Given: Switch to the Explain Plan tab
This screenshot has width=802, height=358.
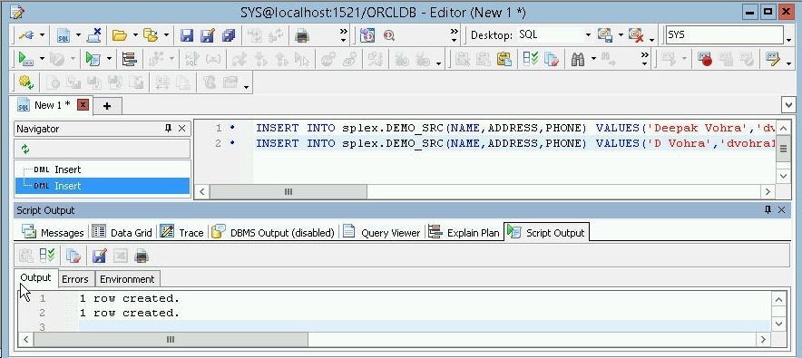Looking at the screenshot, I should click(x=464, y=232).
